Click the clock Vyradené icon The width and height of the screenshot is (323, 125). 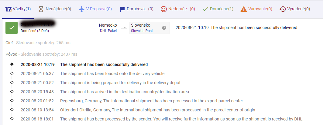[283, 9]
